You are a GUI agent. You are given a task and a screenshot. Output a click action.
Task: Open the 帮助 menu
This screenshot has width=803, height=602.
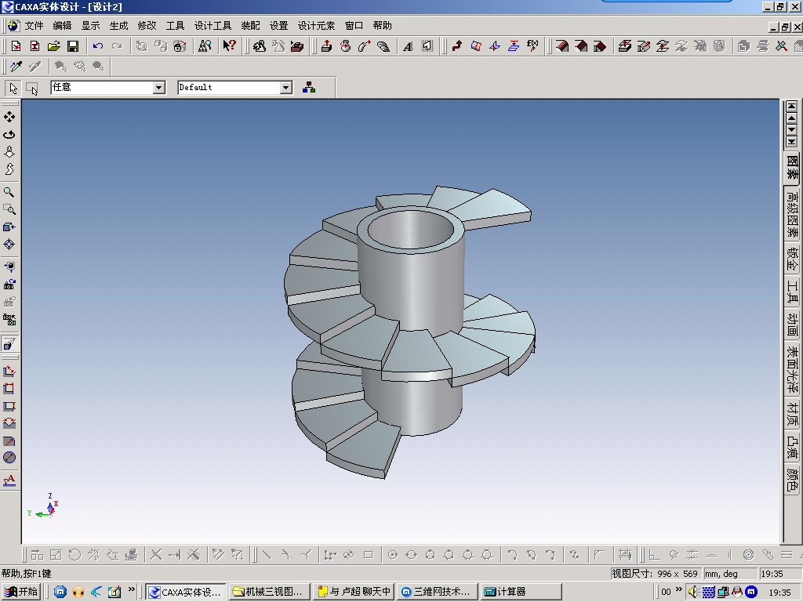(382, 26)
